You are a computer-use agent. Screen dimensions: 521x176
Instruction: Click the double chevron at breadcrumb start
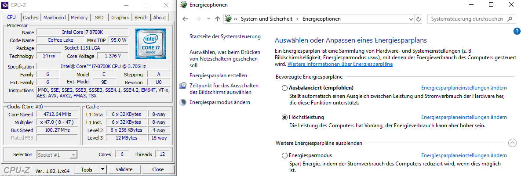point(236,19)
